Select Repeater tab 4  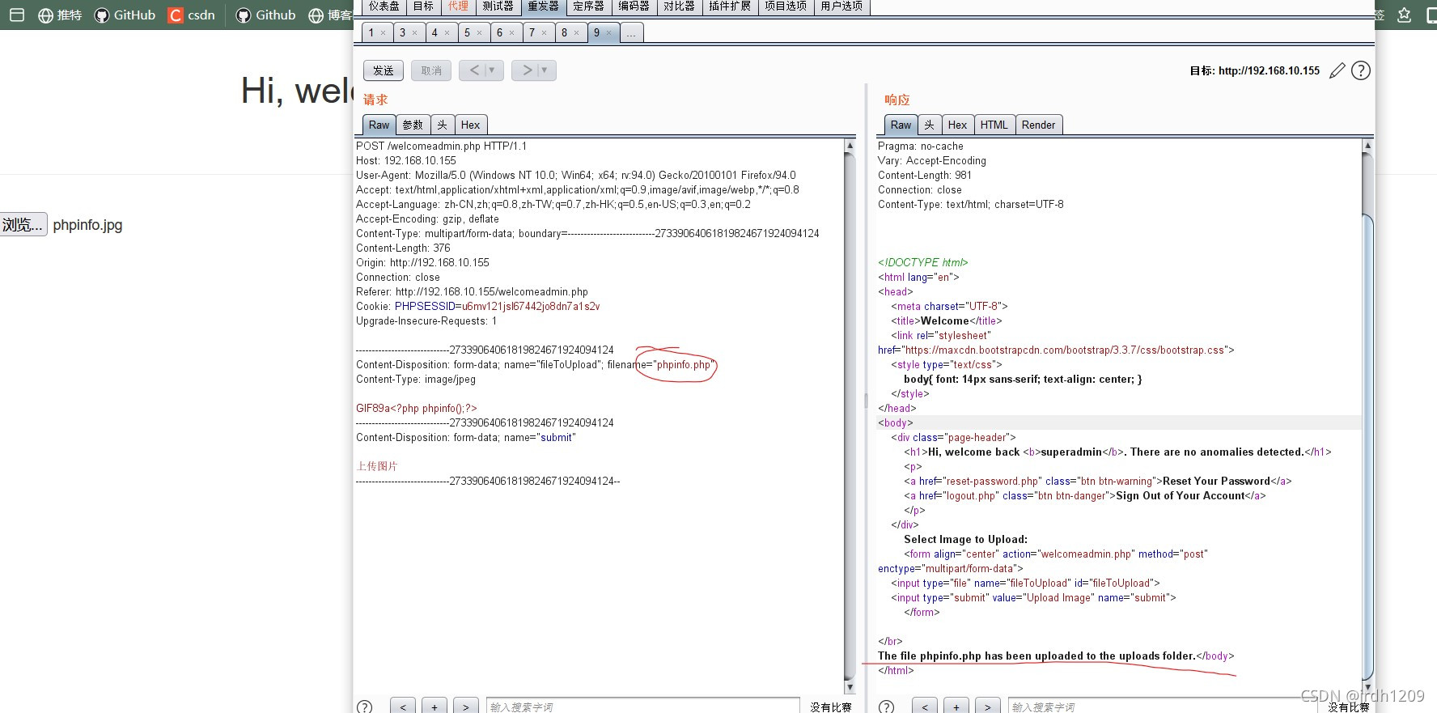click(442, 33)
